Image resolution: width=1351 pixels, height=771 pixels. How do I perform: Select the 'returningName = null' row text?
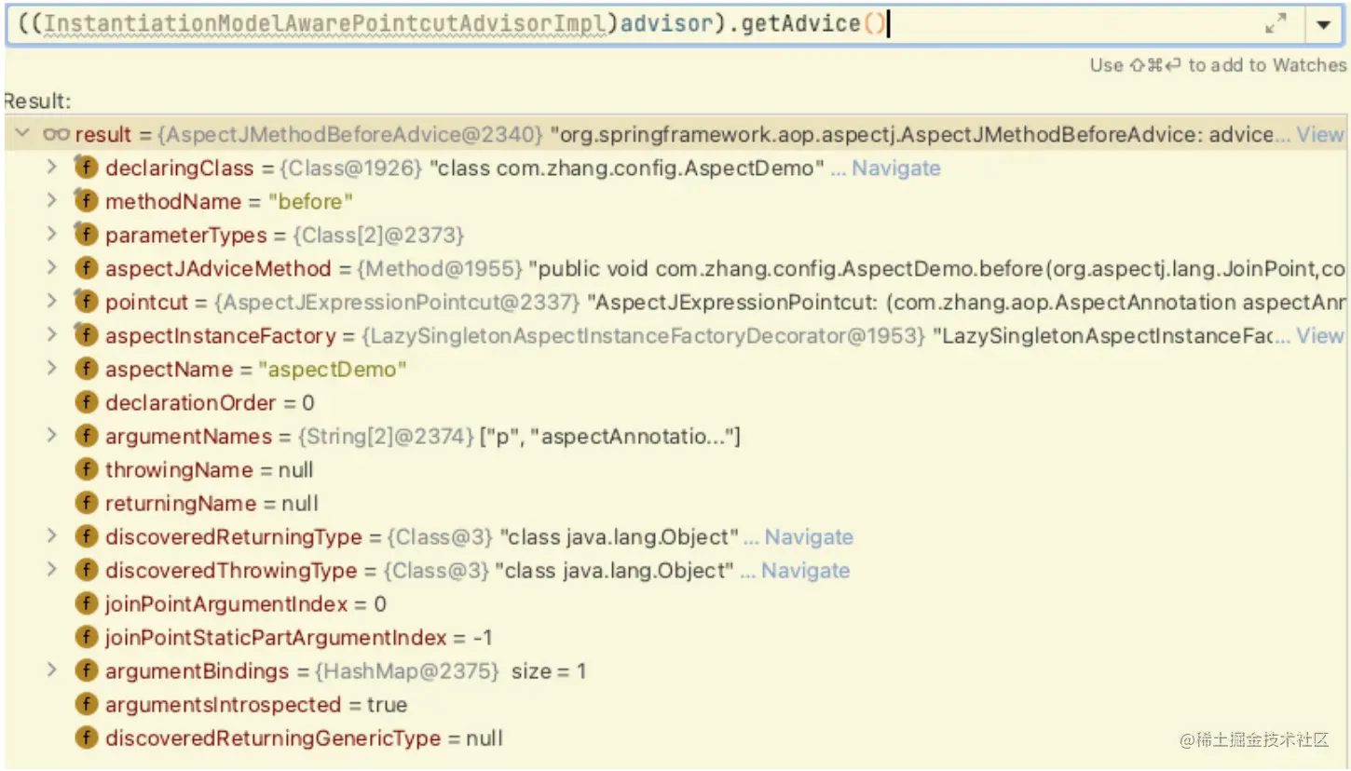click(212, 504)
